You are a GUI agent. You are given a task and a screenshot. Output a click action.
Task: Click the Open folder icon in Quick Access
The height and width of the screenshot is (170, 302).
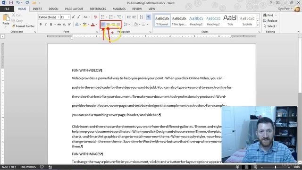point(34,3)
